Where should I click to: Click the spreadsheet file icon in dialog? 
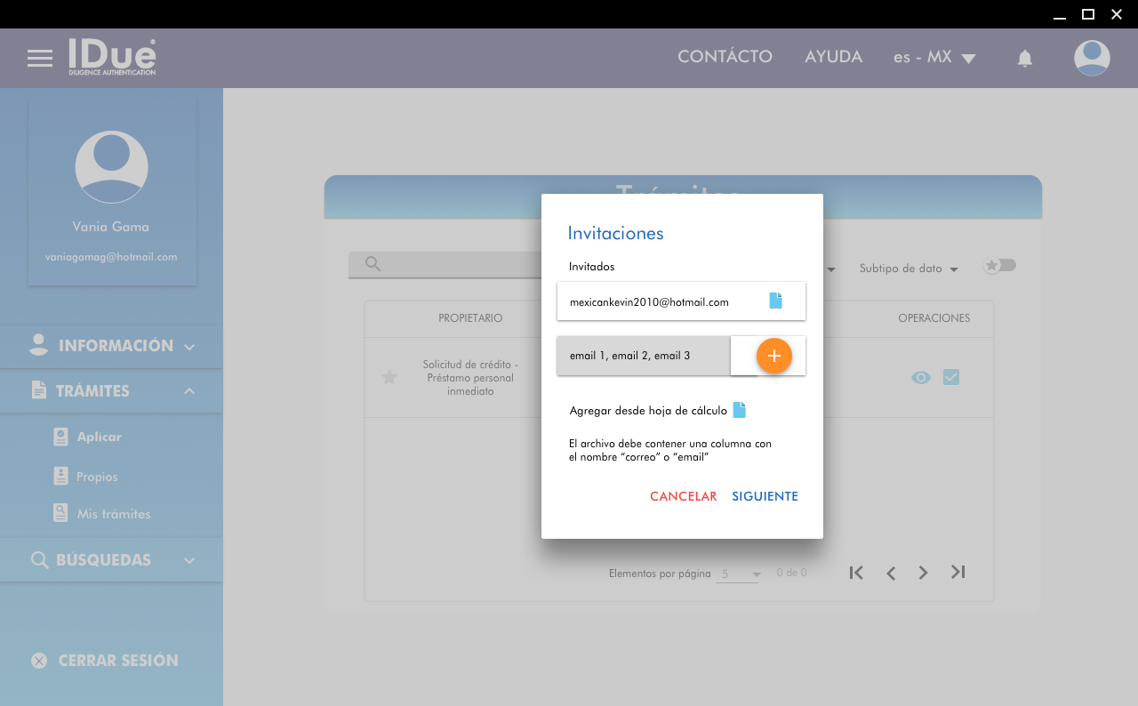click(x=739, y=410)
